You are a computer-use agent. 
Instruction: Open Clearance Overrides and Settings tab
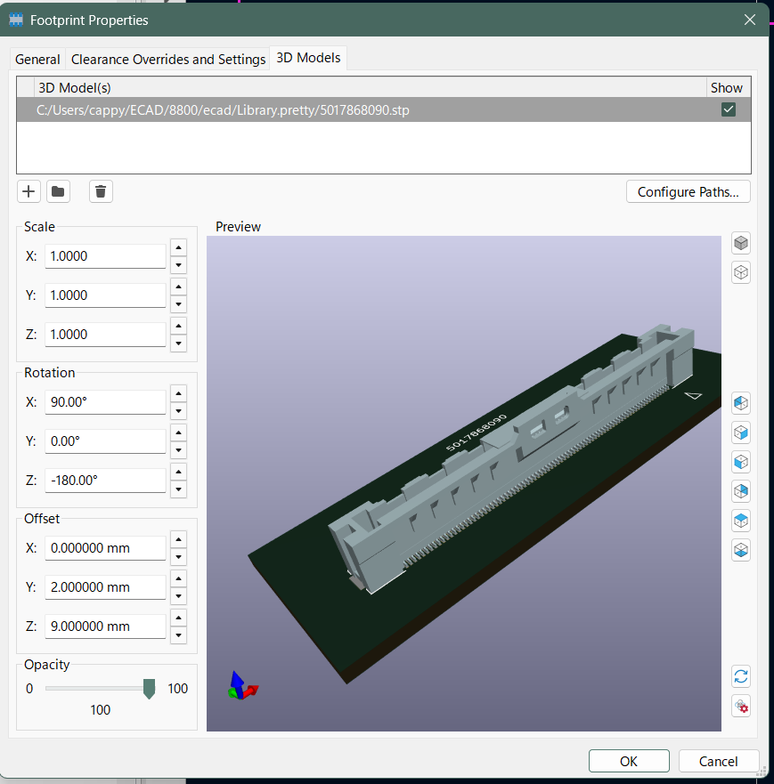[x=168, y=60]
